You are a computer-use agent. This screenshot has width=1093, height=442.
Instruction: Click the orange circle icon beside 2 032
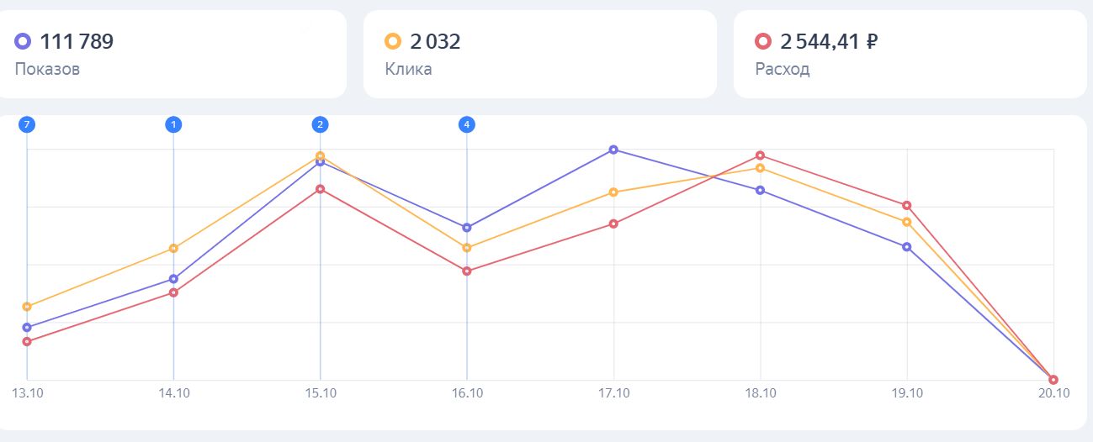[392, 41]
